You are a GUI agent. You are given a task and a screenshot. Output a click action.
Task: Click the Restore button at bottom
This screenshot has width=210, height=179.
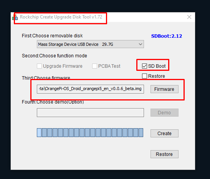point(164,154)
